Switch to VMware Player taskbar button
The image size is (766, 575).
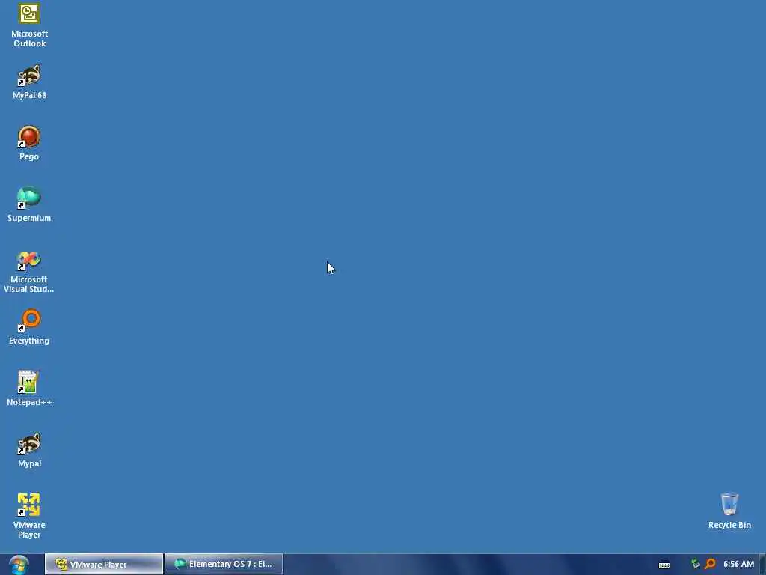(104, 565)
